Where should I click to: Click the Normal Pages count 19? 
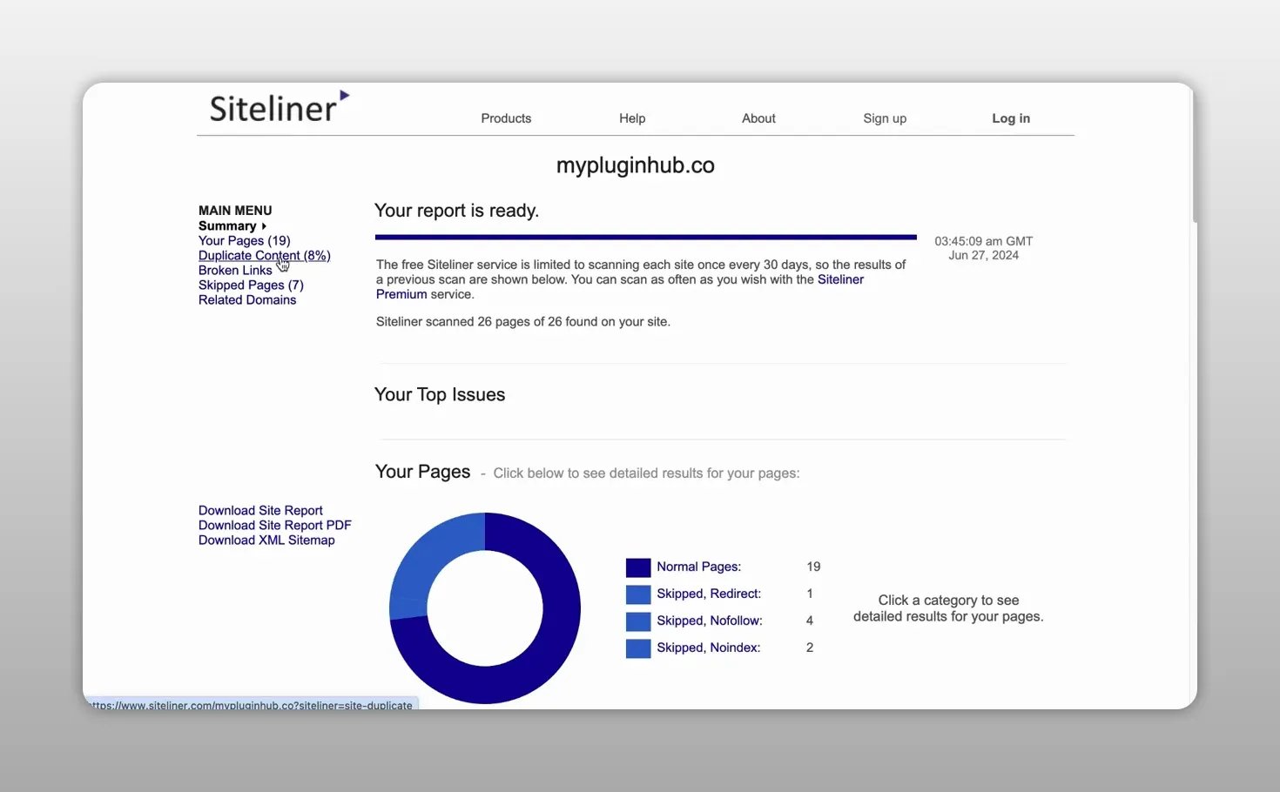(x=813, y=567)
